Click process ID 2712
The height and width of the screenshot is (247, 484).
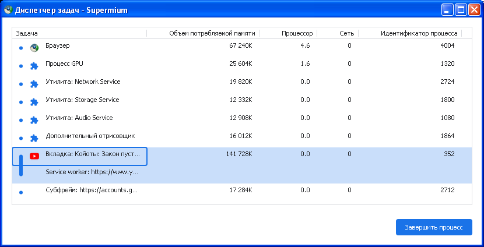[x=447, y=190]
